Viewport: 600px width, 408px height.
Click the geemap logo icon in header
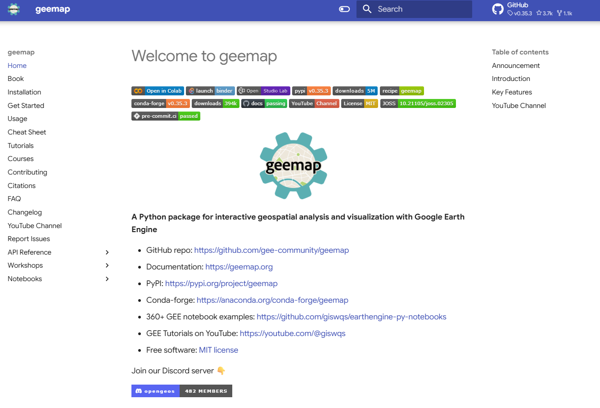coord(14,9)
